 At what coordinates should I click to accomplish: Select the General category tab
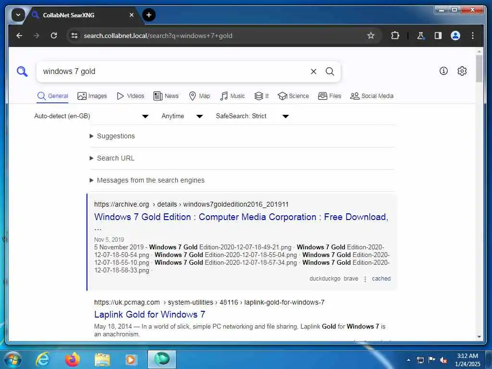click(52, 96)
